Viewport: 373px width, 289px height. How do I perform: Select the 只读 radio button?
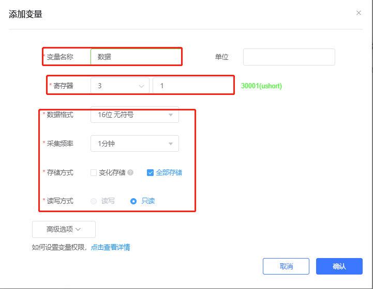click(x=133, y=201)
